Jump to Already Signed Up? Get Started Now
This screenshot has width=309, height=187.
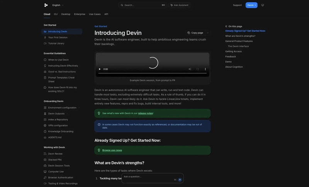coord(245,31)
